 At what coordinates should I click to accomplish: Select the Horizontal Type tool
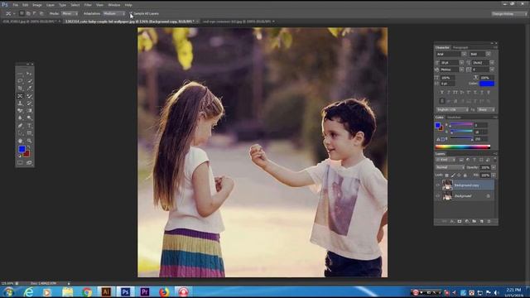point(30,126)
